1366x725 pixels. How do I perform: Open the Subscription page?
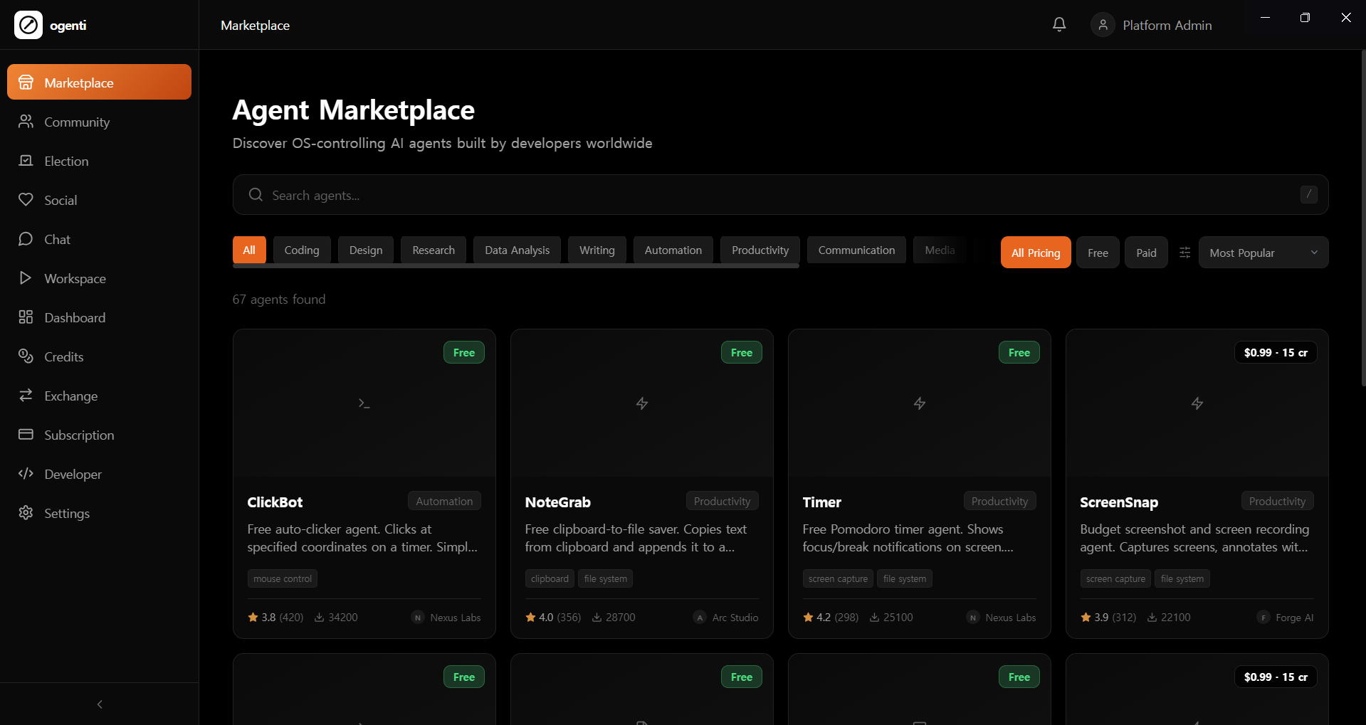coord(79,435)
